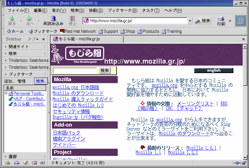Click the Mozilla-gumi mascot logo on the page
This screenshot has width=249, height=168.
pos(57,54)
